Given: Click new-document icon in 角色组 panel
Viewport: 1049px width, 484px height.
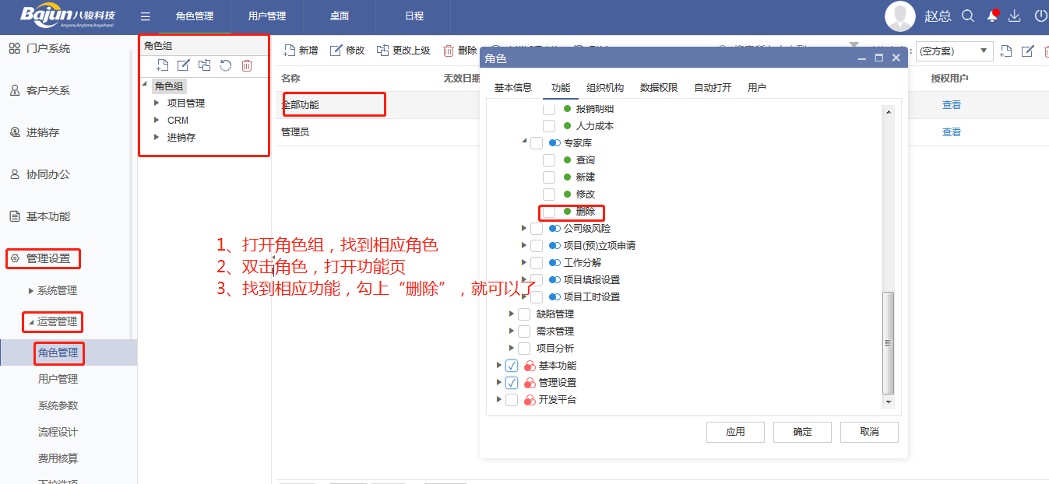Looking at the screenshot, I should coord(163,66).
